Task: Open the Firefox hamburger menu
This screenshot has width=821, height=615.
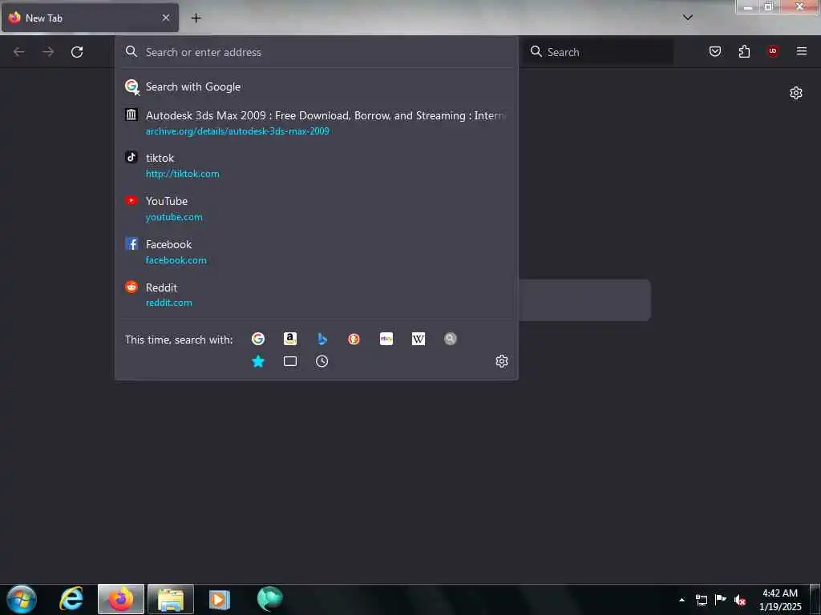Action: pyautogui.click(x=802, y=51)
